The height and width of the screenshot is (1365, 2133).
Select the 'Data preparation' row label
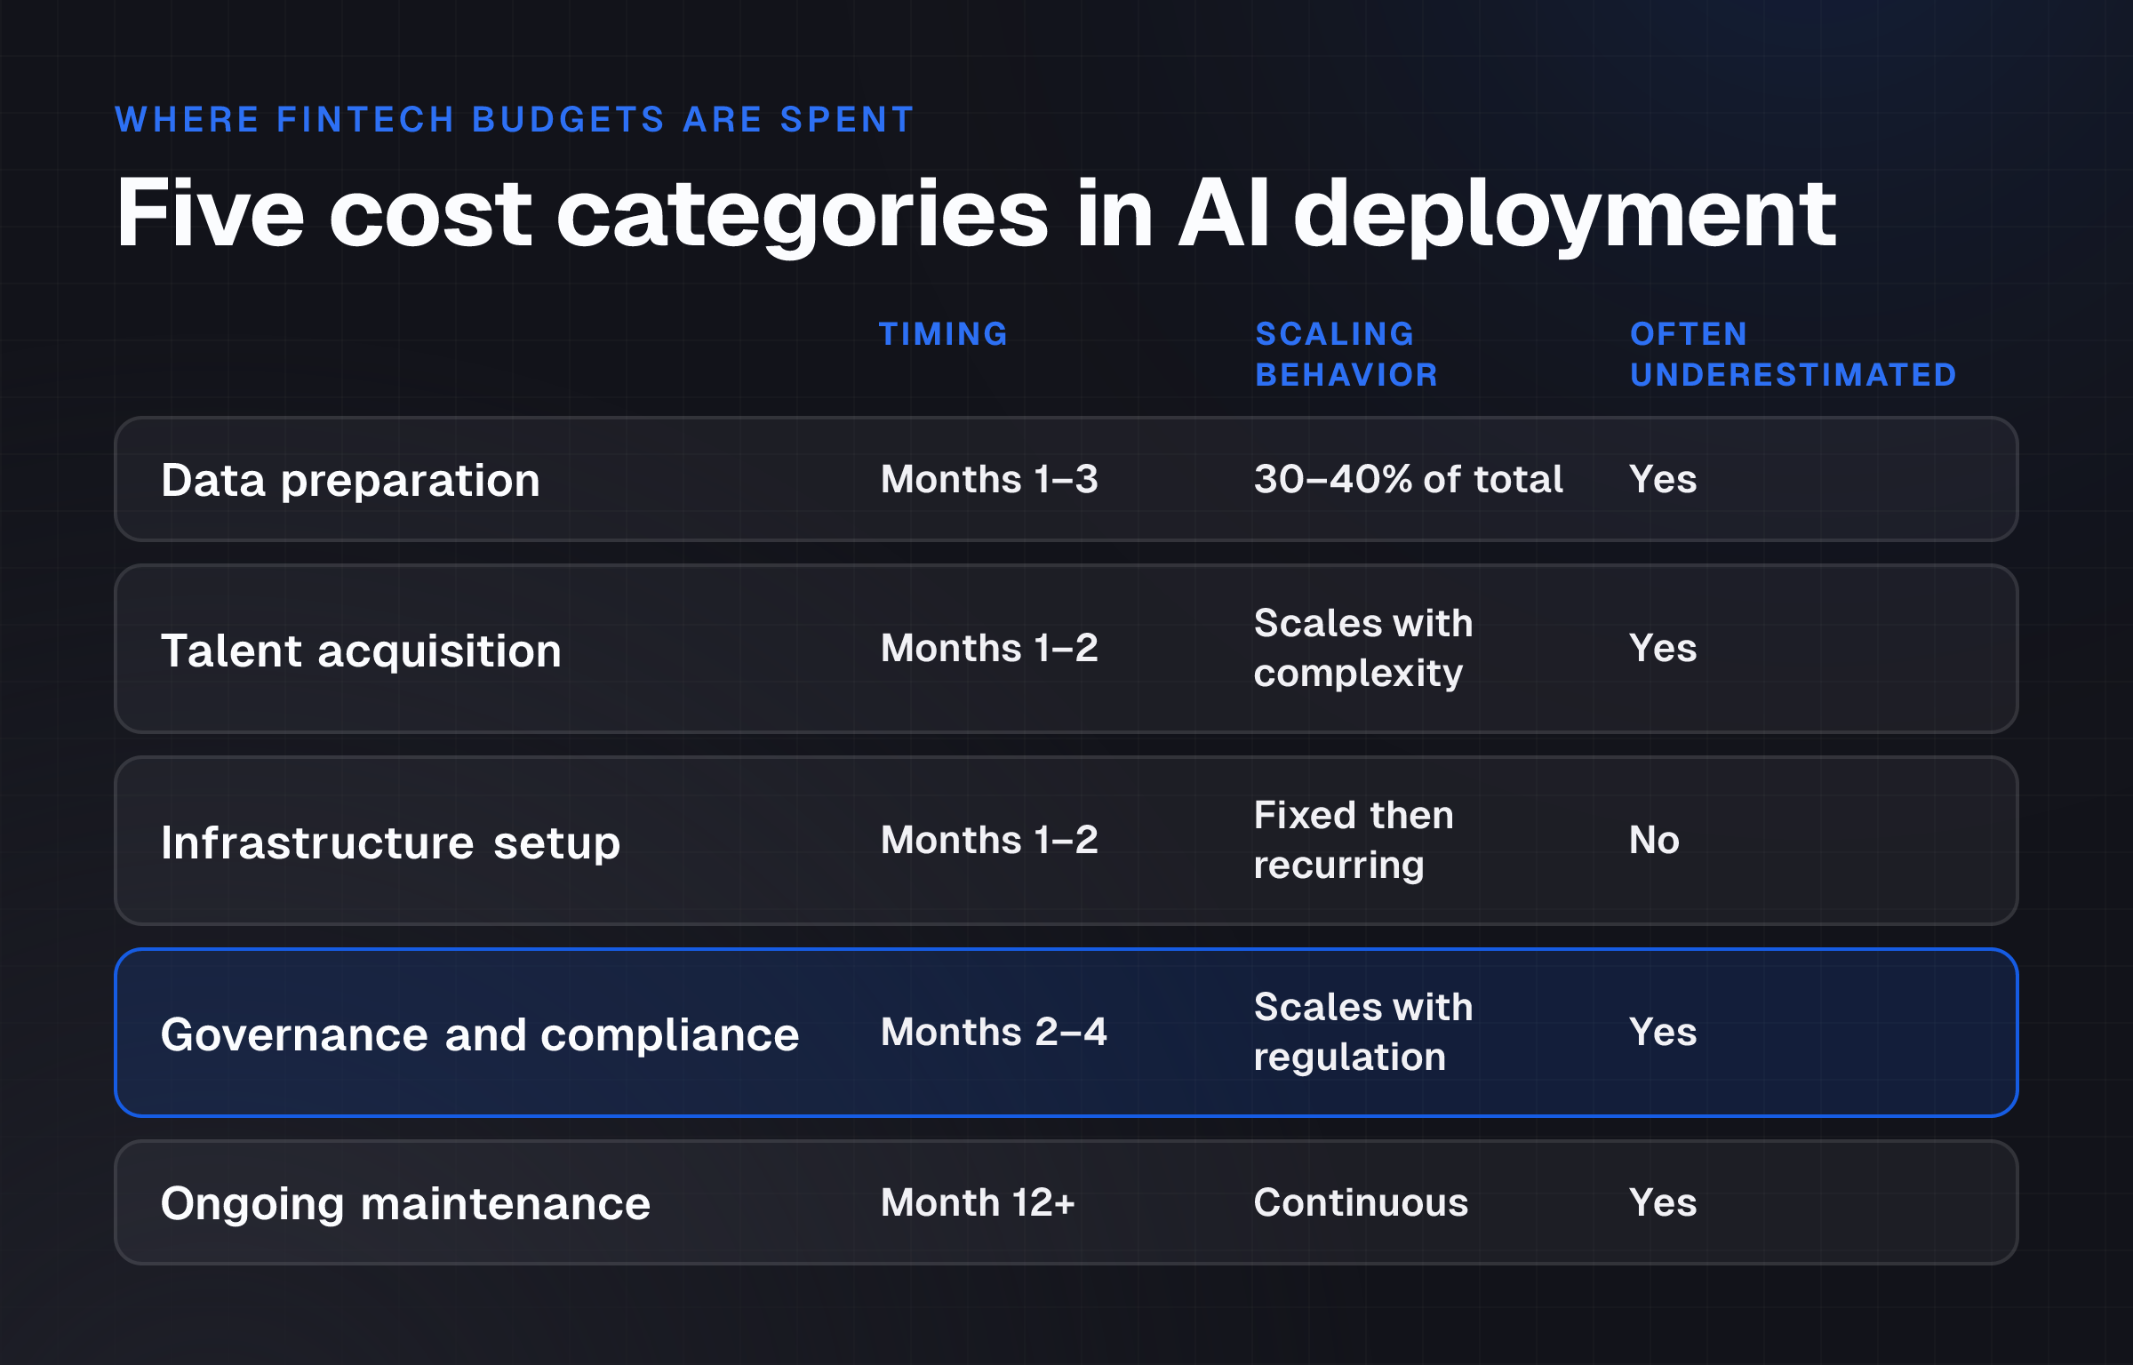(350, 481)
